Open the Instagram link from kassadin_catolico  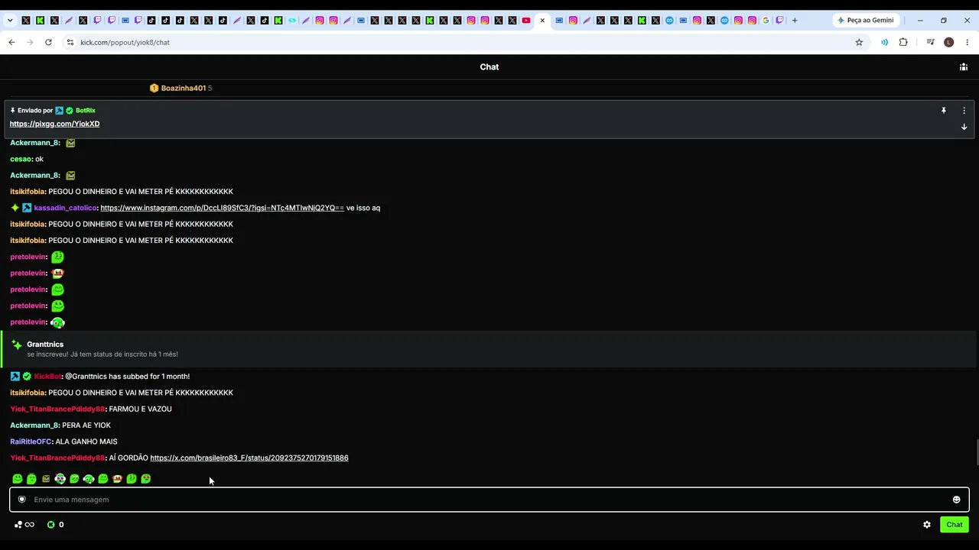point(222,208)
